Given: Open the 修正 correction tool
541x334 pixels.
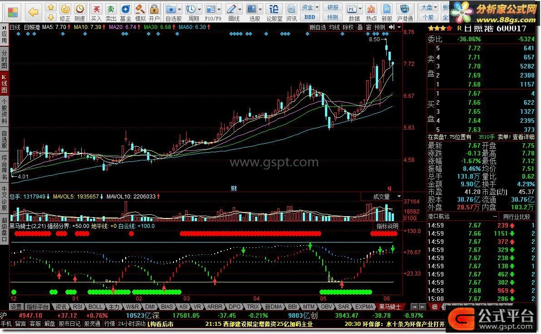Looking at the screenshot, I should (65, 12).
